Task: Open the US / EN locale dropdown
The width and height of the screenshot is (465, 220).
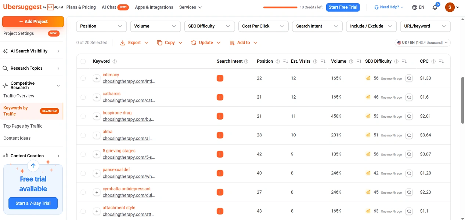Action: point(423,43)
